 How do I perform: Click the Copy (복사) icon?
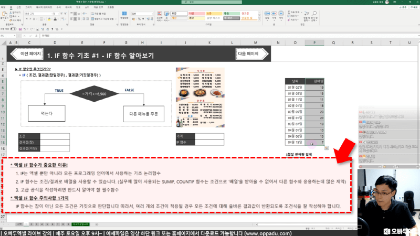[10, 16]
